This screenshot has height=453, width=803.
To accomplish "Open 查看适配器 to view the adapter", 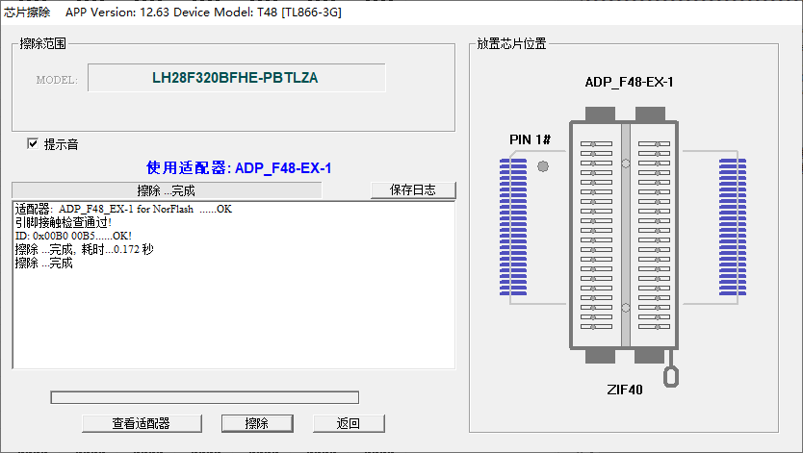I will point(142,423).
